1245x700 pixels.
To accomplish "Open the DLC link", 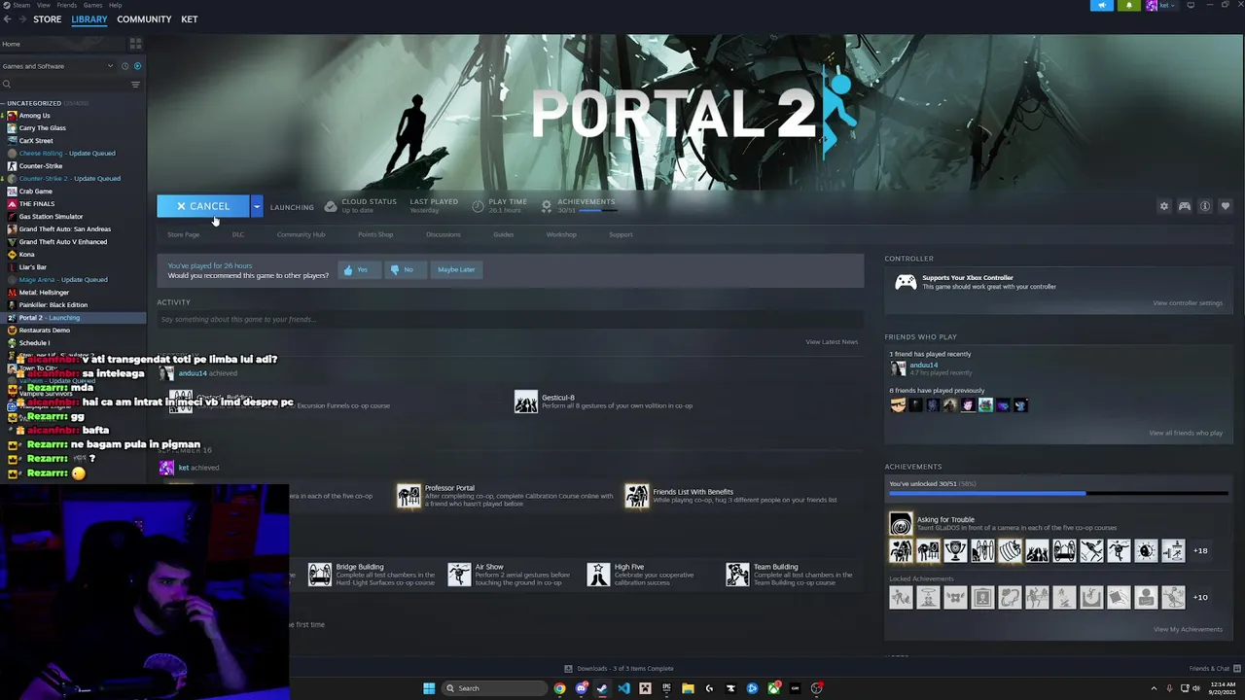I will (x=237, y=234).
